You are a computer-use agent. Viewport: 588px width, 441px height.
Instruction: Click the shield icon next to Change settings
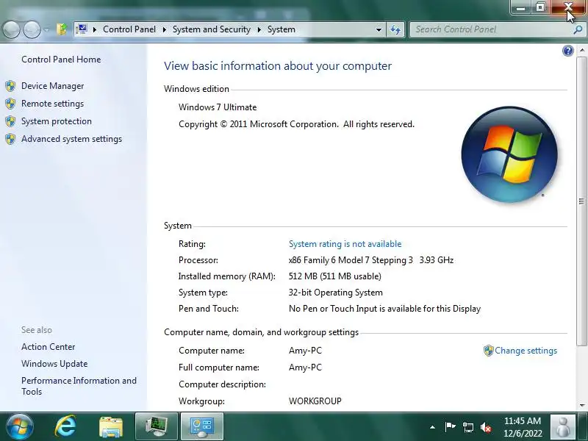pyautogui.click(x=488, y=351)
